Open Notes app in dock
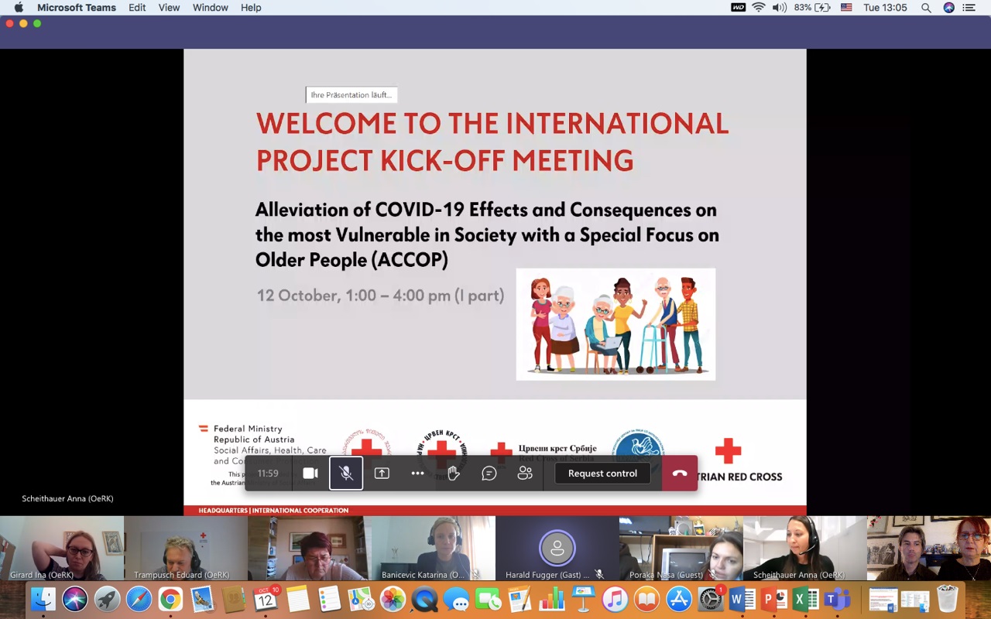 (297, 599)
